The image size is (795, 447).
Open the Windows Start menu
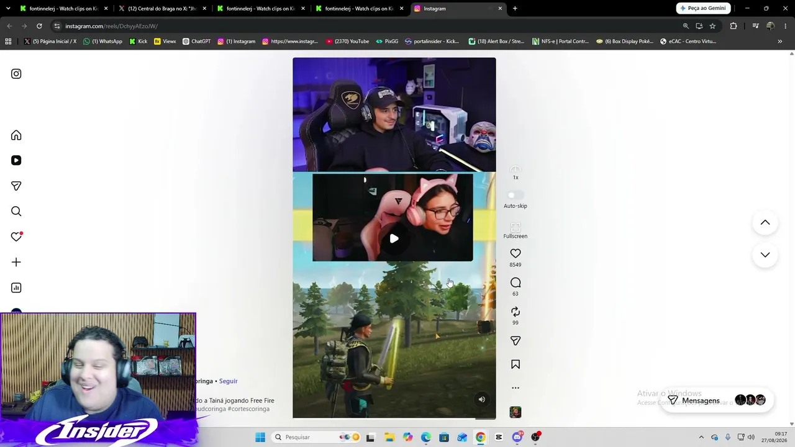[260, 437]
